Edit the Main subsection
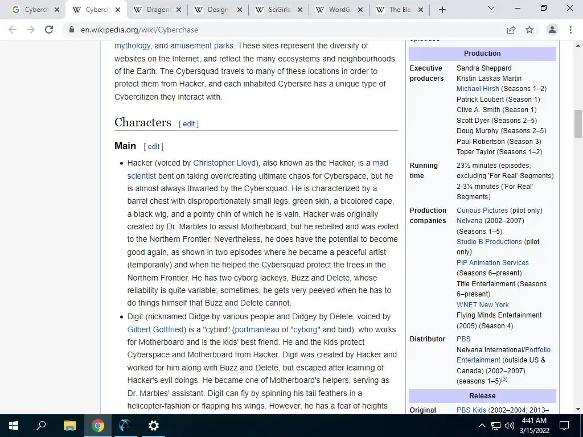583x437 pixels. point(154,146)
